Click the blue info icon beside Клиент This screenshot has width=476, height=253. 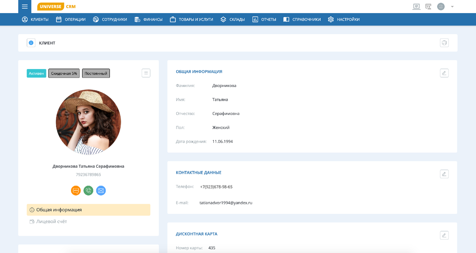[31, 43]
